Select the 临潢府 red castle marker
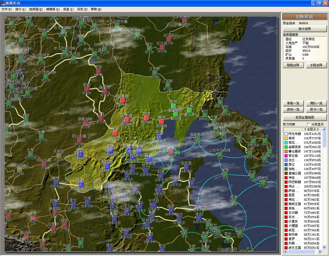 tap(122, 101)
